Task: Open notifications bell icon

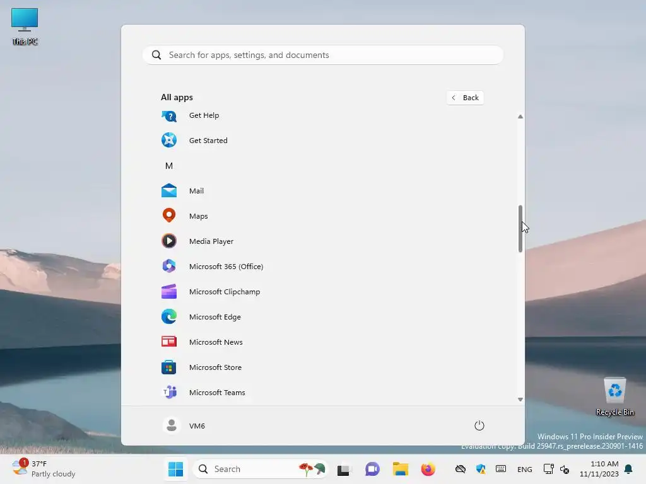Action: pos(628,469)
